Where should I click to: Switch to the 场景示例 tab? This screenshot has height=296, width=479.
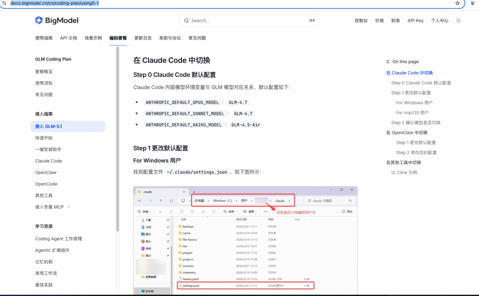pyautogui.click(x=93, y=38)
